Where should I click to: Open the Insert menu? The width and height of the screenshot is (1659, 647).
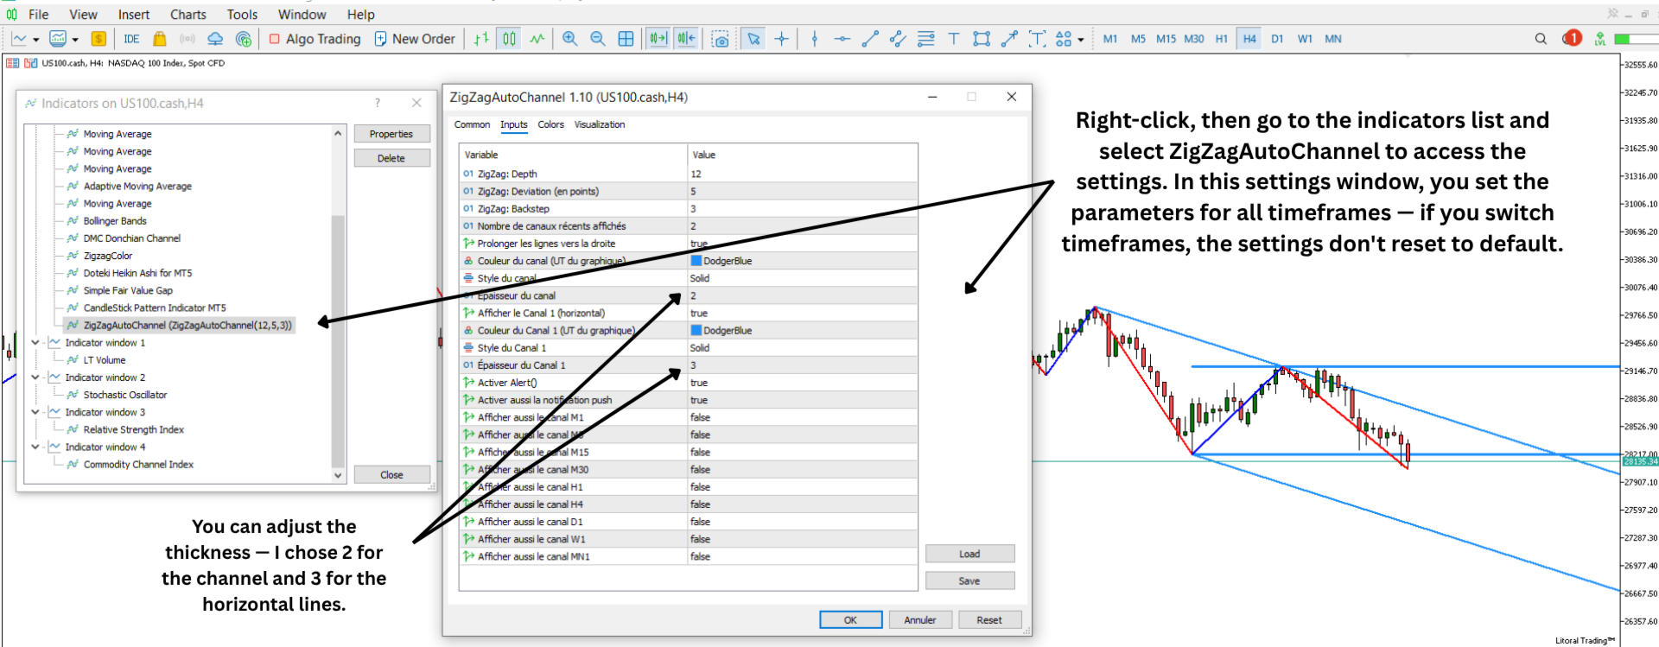[134, 15]
